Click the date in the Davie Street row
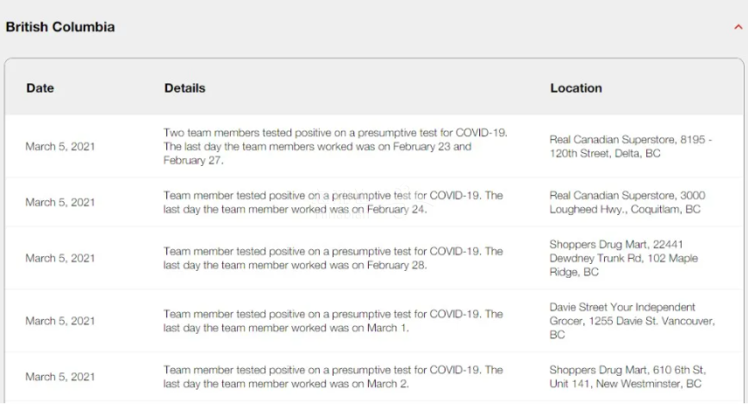Image resolution: width=748 pixels, height=405 pixels. coord(60,321)
